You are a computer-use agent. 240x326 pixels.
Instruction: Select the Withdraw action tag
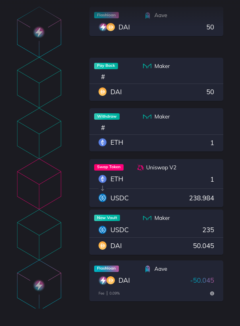point(106,116)
